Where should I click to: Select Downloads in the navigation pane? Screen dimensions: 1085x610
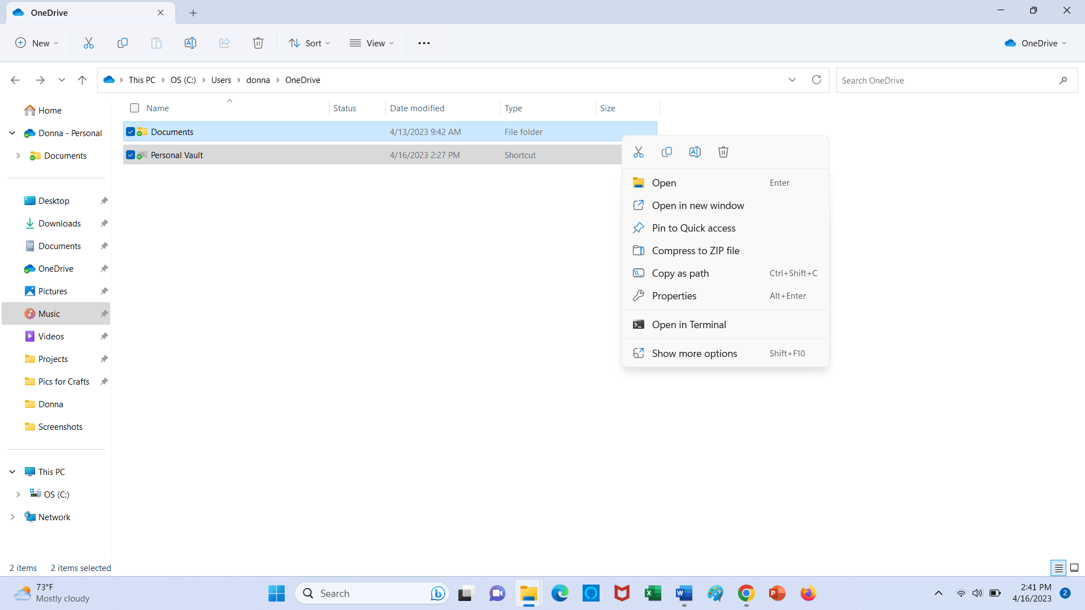coord(59,223)
